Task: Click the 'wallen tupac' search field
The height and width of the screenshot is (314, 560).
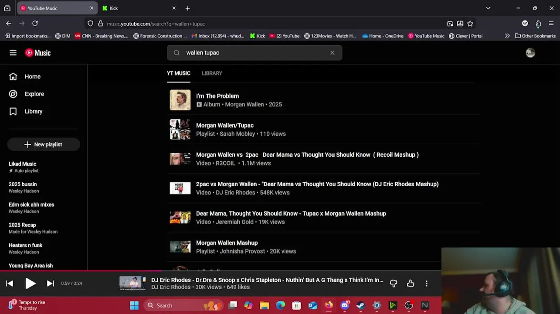Action: (x=255, y=53)
